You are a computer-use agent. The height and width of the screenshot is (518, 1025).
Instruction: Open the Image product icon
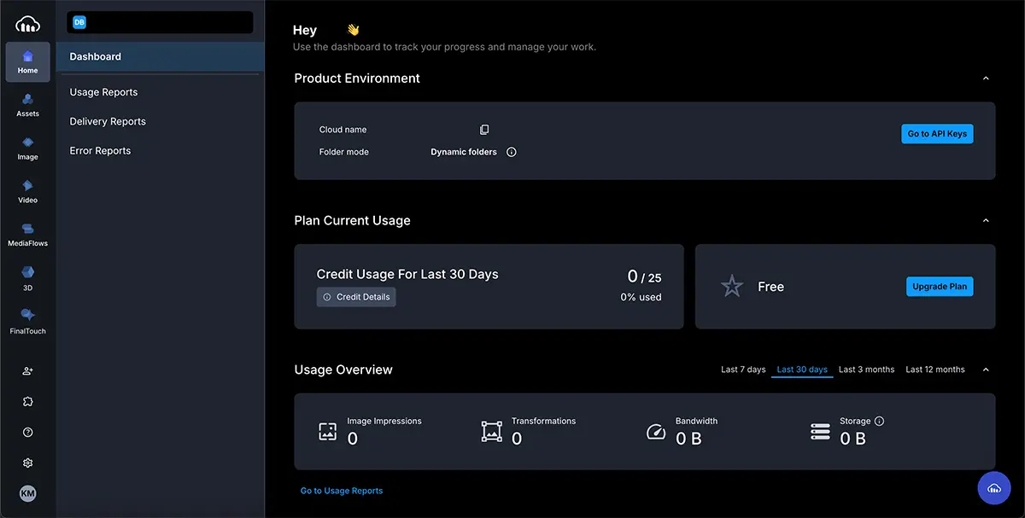[x=27, y=148]
